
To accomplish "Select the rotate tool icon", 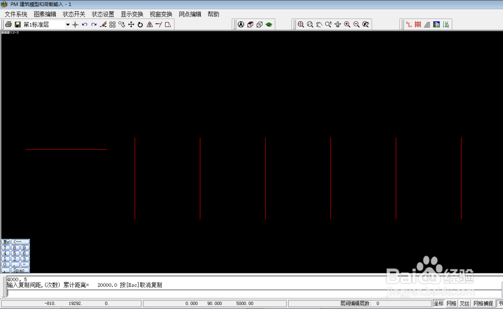I will click(140, 24).
